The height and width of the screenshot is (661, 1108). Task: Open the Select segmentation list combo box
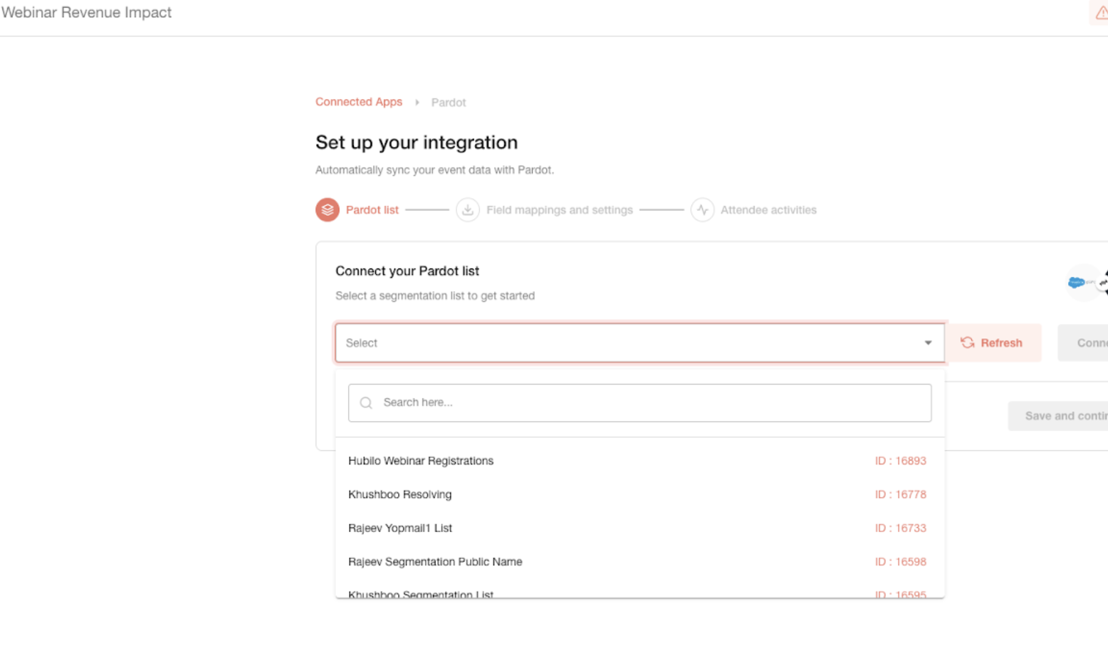639,343
